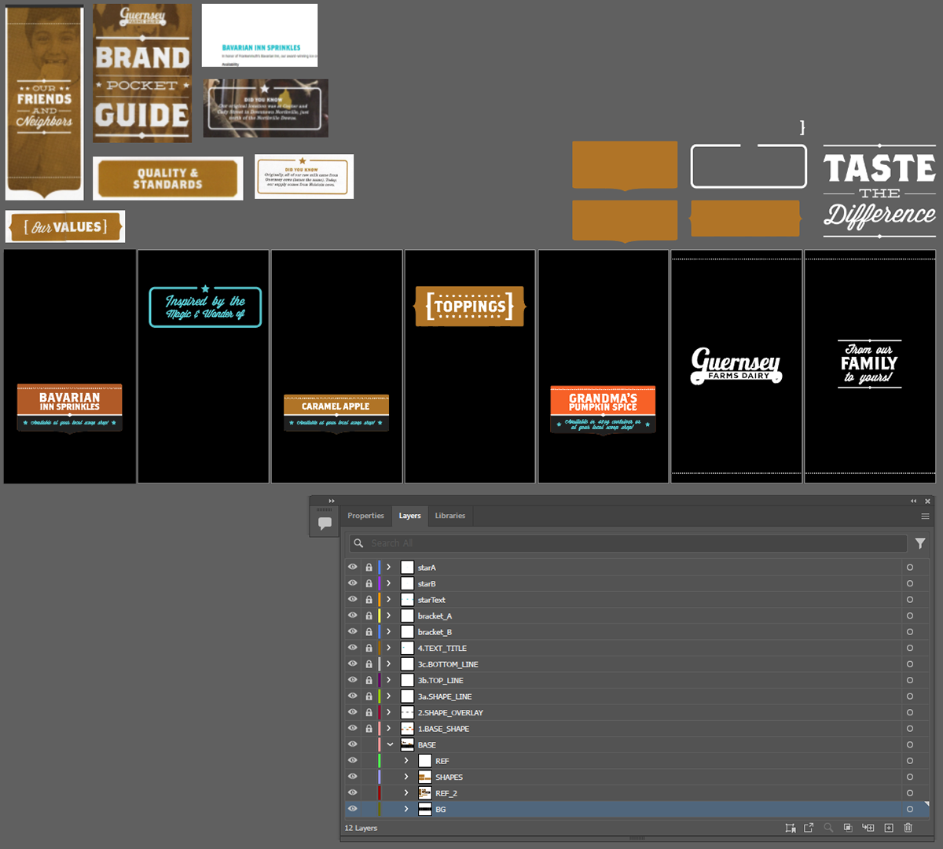Click the filter layers funnel icon
Image resolution: width=943 pixels, height=849 pixels.
click(920, 543)
